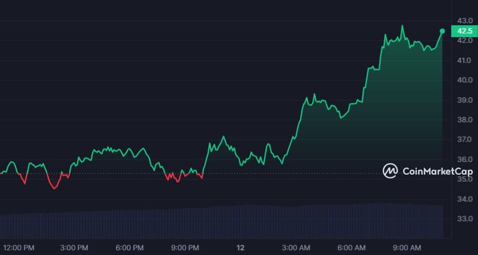Select the green endpoint dot on the price line

pos(442,31)
